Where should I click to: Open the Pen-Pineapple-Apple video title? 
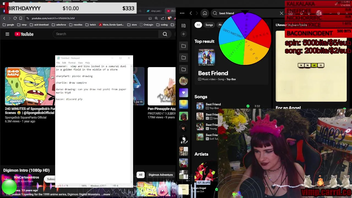(162, 109)
